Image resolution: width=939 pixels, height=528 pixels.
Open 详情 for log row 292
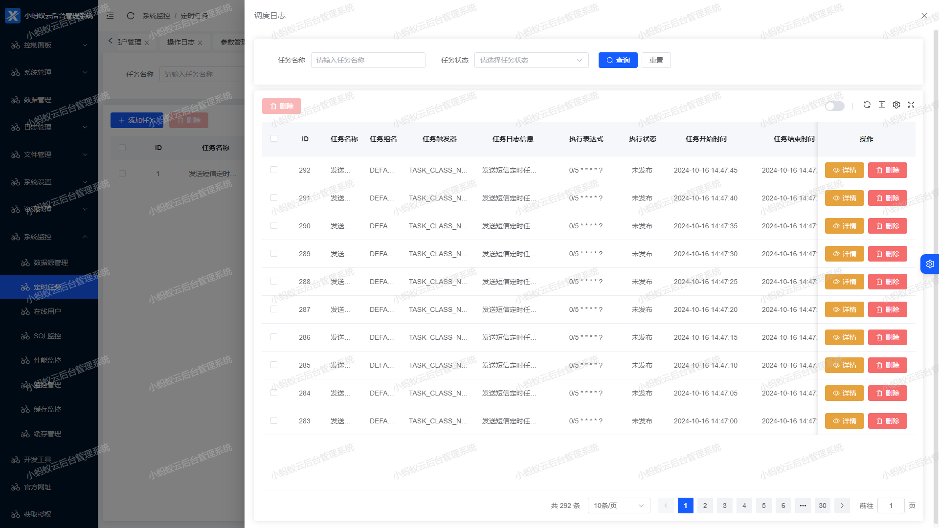pos(845,170)
